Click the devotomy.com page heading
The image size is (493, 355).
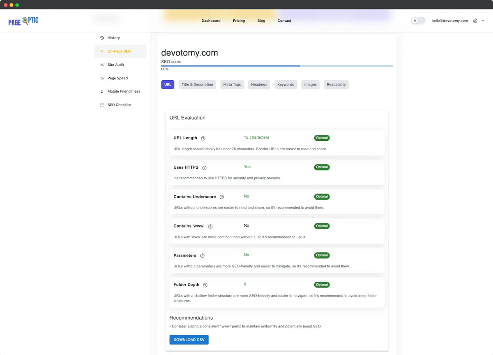tap(189, 53)
